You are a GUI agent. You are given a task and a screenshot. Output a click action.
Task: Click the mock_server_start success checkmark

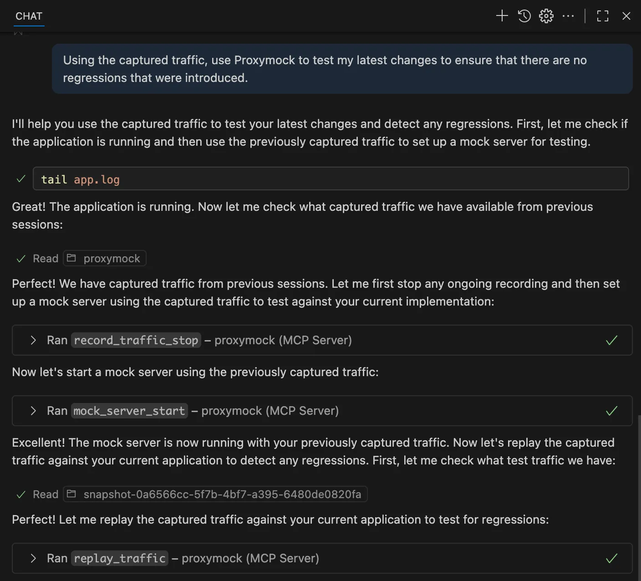tap(611, 411)
